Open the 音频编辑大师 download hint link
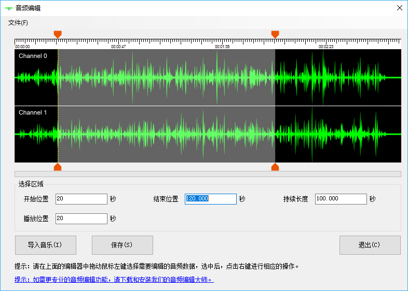Viewport: 408px width, 291px height. (114, 280)
